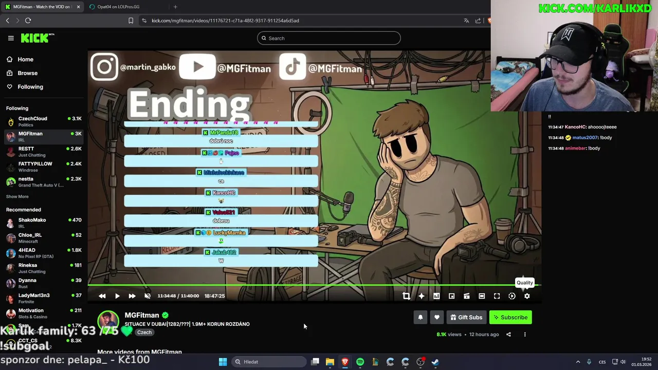Open the Kick hamburger sidebar menu
This screenshot has width=658, height=370.
11,38
